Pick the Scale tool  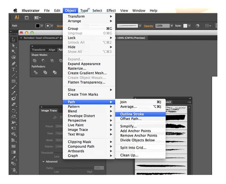13,117
